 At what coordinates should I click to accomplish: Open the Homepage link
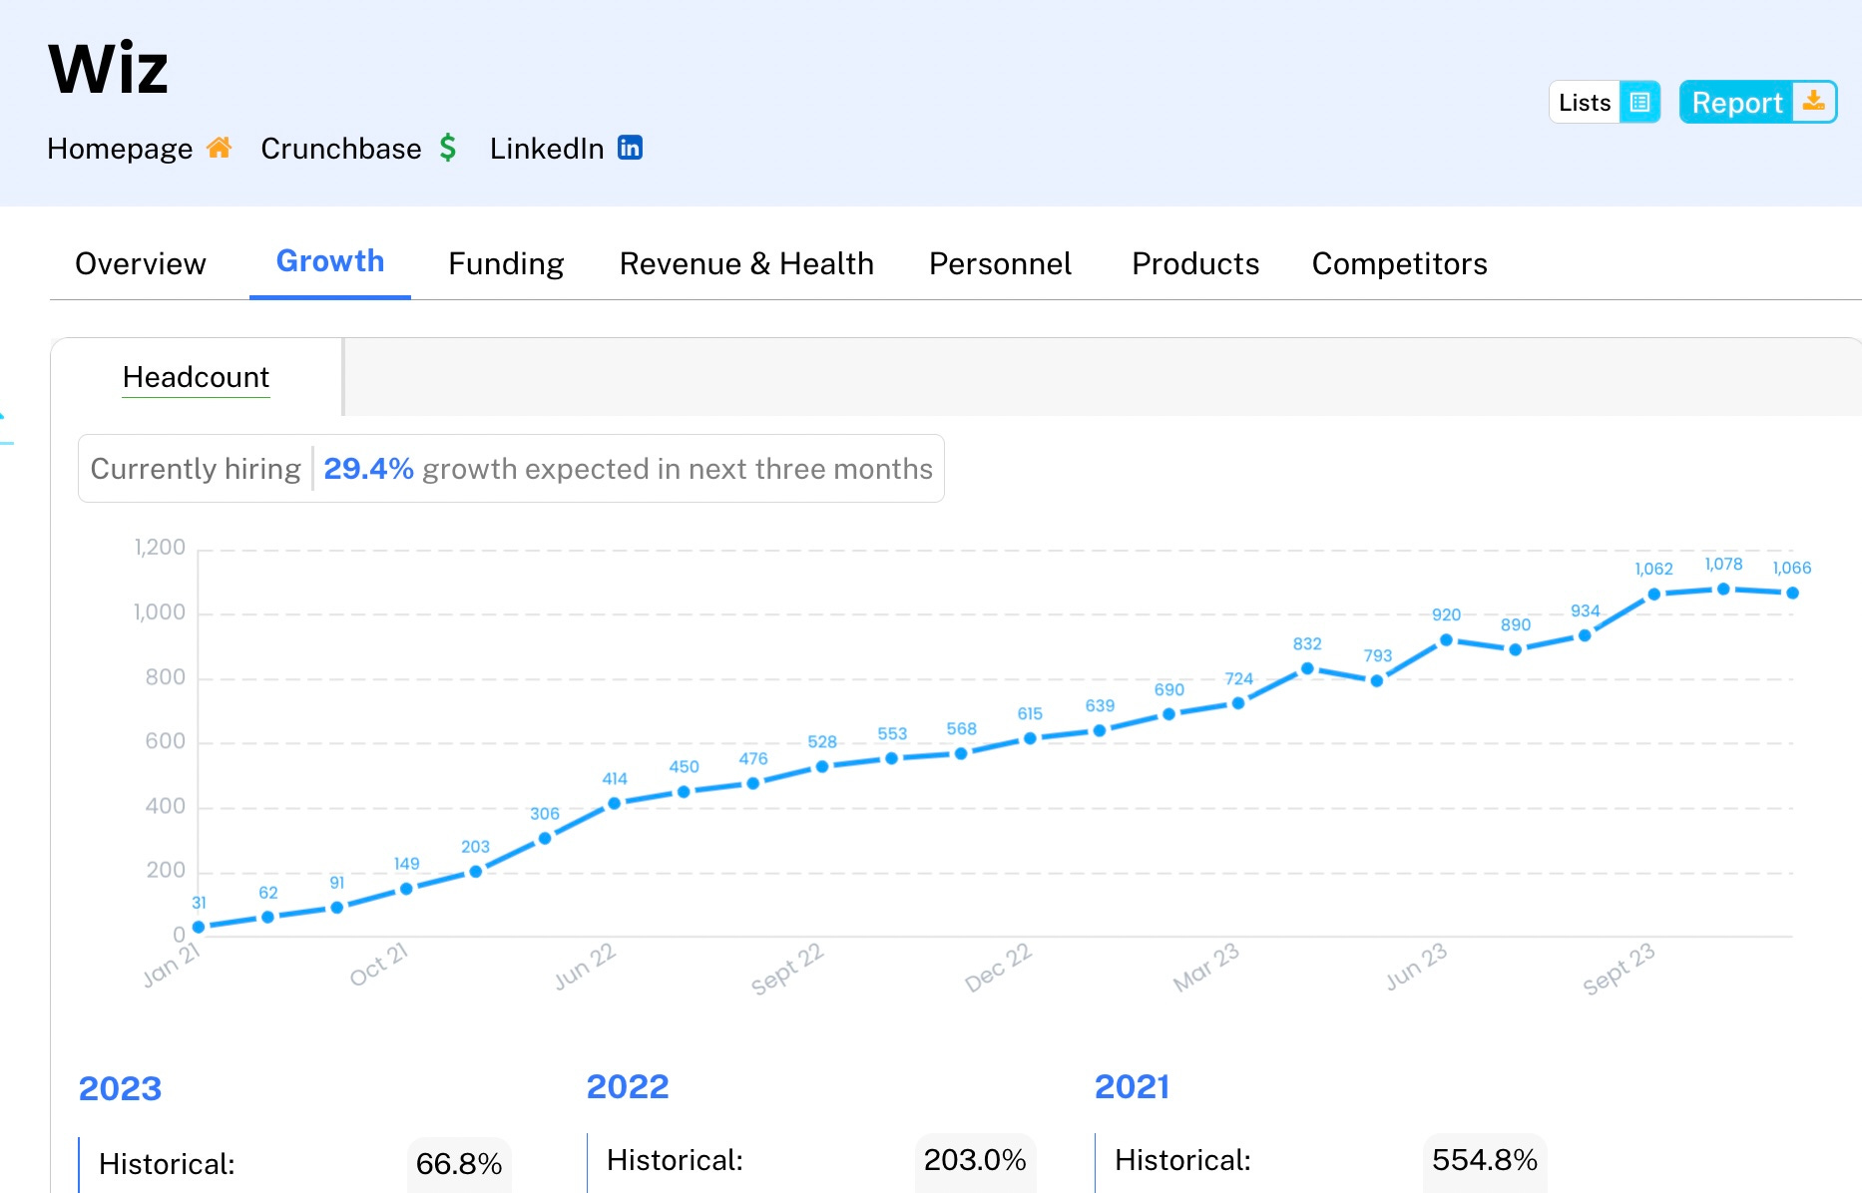point(140,149)
